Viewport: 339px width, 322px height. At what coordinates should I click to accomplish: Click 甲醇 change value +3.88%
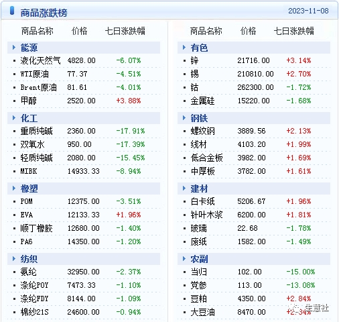[129, 101]
